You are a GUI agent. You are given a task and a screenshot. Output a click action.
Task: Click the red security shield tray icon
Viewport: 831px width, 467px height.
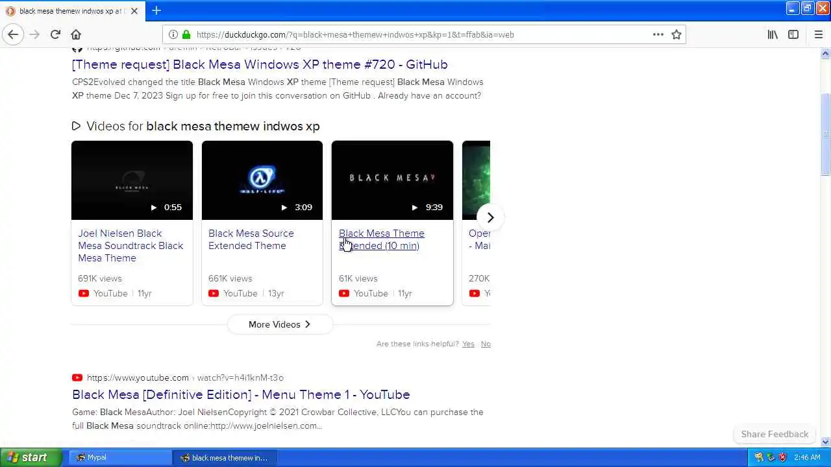pos(783,457)
